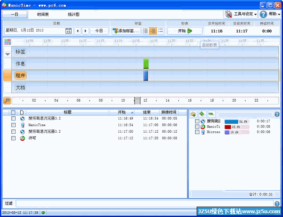This screenshot has width=283, height=217.
Task: Click the magnifier zoom icon beside the day timeline
Action: pos(7,100)
